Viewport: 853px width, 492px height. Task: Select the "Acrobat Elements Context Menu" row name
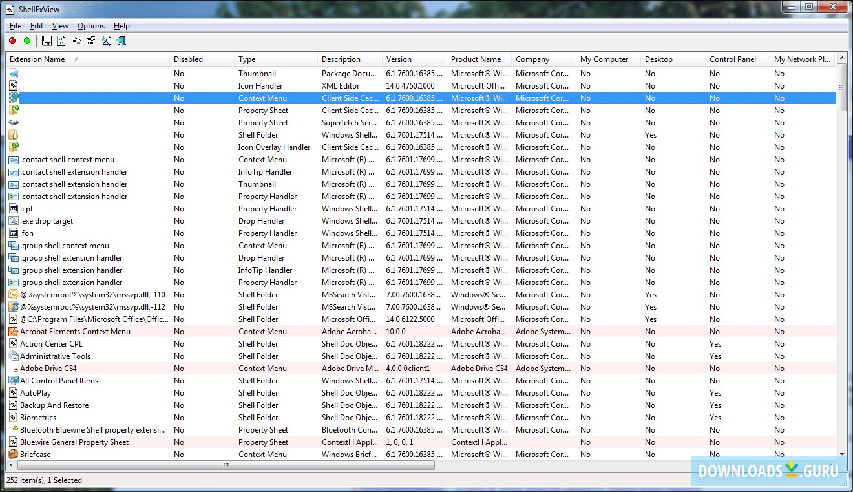(x=75, y=332)
